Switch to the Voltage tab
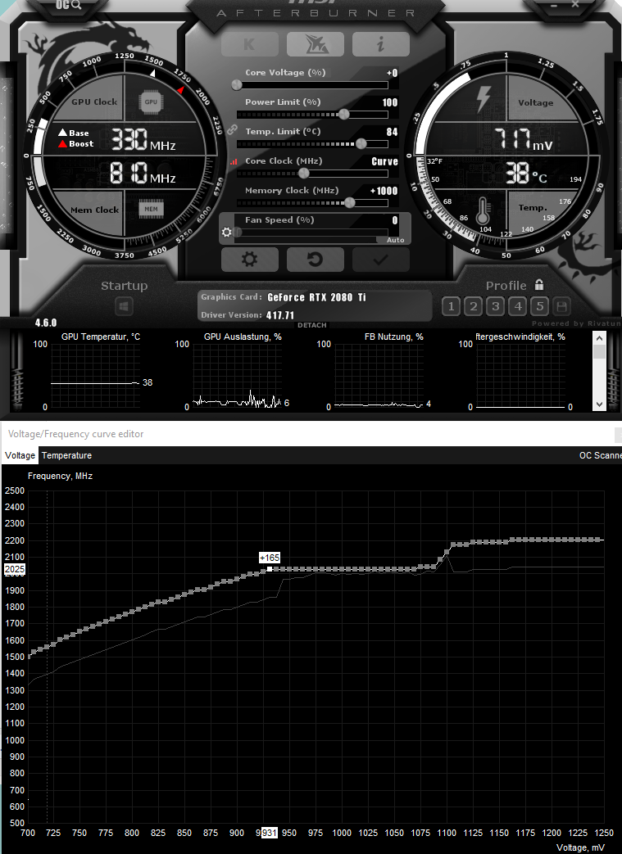622x854 pixels. pyautogui.click(x=20, y=455)
